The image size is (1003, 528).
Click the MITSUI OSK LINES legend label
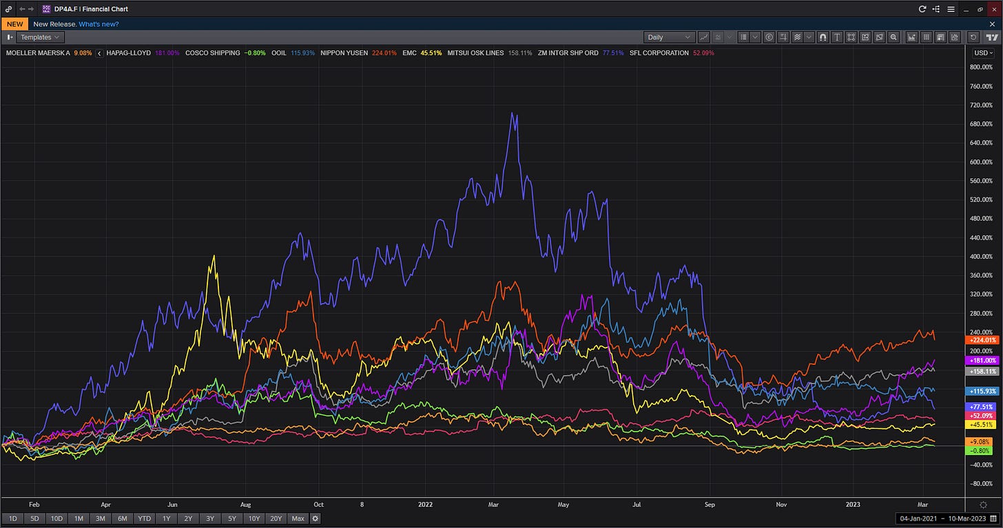[476, 53]
